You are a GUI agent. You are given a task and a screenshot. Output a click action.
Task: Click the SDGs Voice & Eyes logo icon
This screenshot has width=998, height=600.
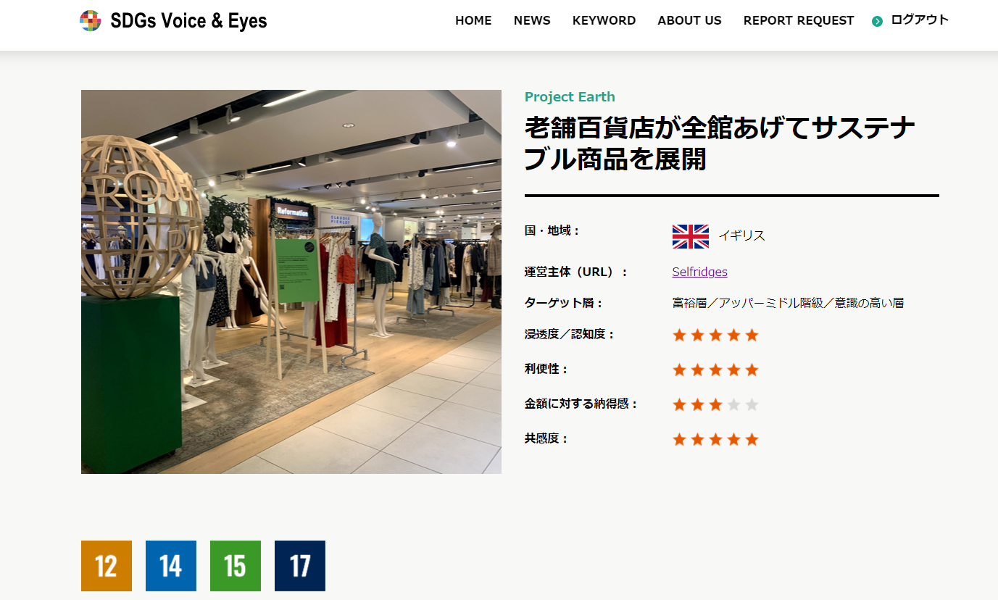coord(91,21)
